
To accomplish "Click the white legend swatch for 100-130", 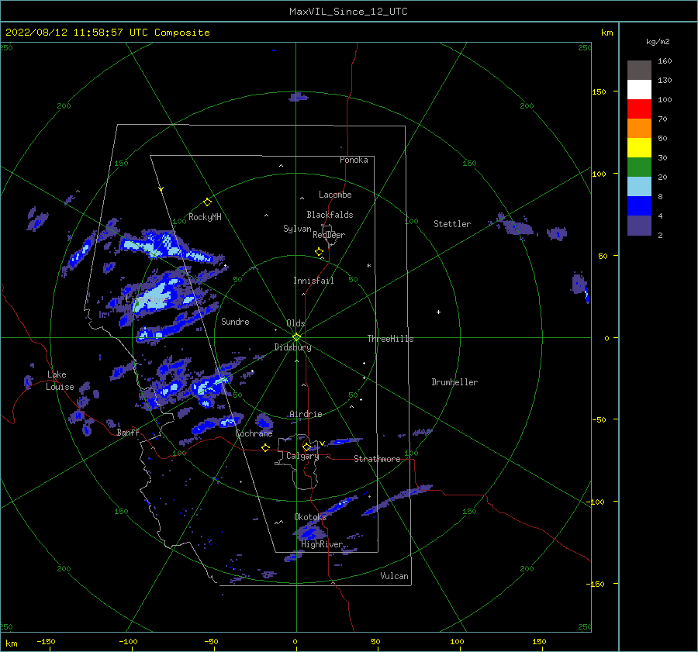I will click(x=639, y=89).
